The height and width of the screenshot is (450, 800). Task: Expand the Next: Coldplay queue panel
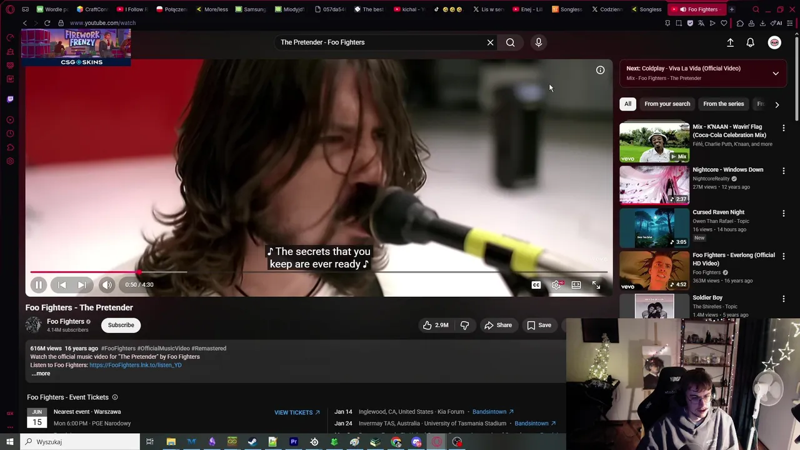(776, 73)
